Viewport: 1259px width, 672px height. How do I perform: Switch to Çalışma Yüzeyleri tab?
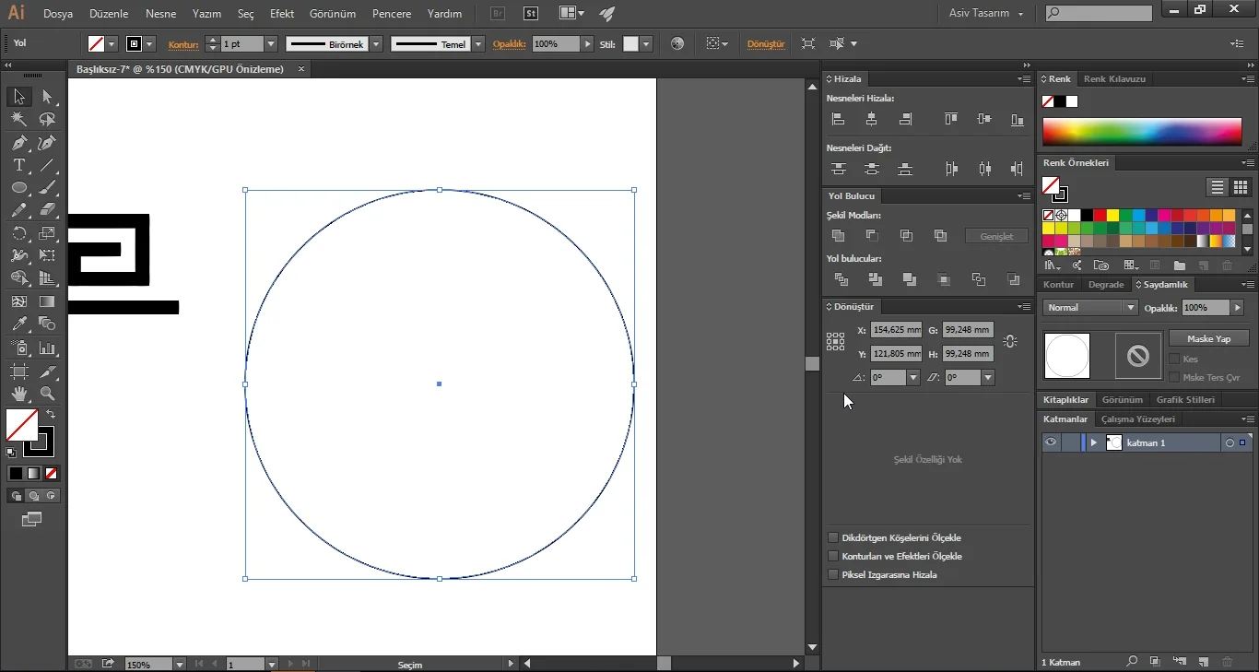1138,419
